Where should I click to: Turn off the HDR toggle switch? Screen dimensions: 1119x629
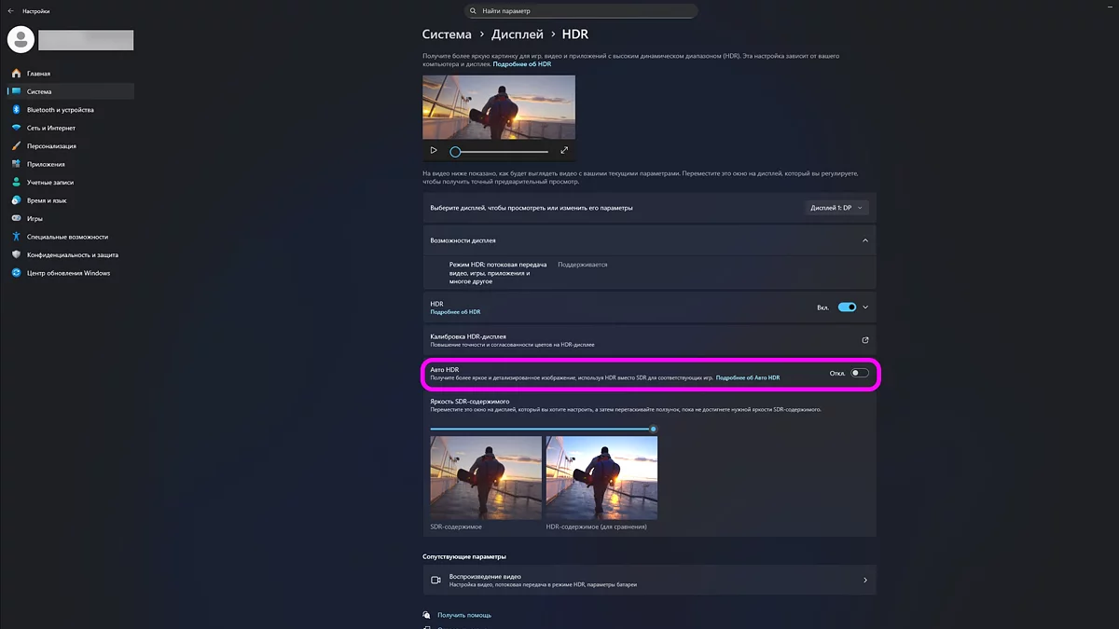click(x=847, y=308)
